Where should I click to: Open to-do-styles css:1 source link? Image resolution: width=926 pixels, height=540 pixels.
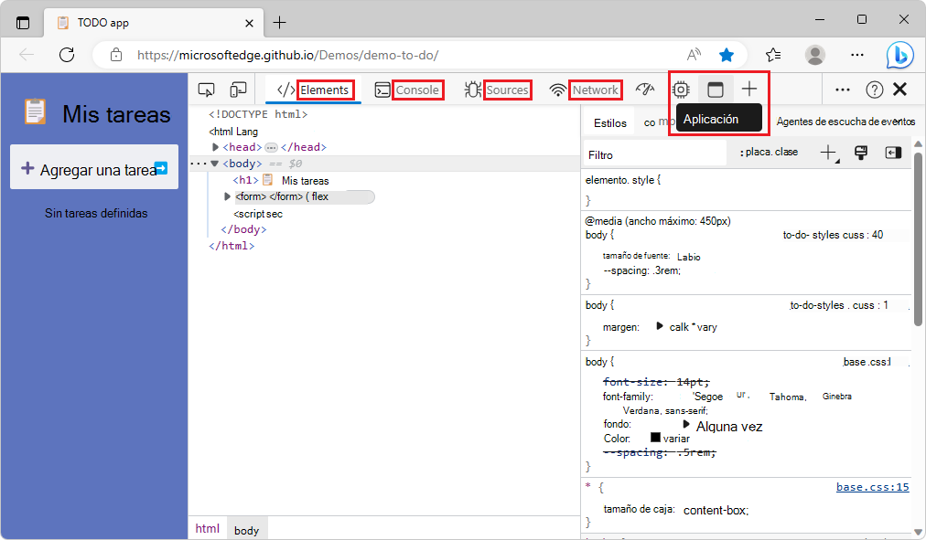pyautogui.click(x=838, y=305)
